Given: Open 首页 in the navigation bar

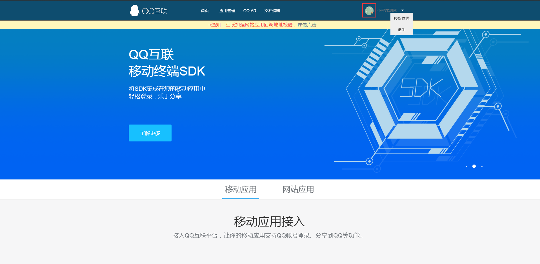Looking at the screenshot, I should pos(205,11).
